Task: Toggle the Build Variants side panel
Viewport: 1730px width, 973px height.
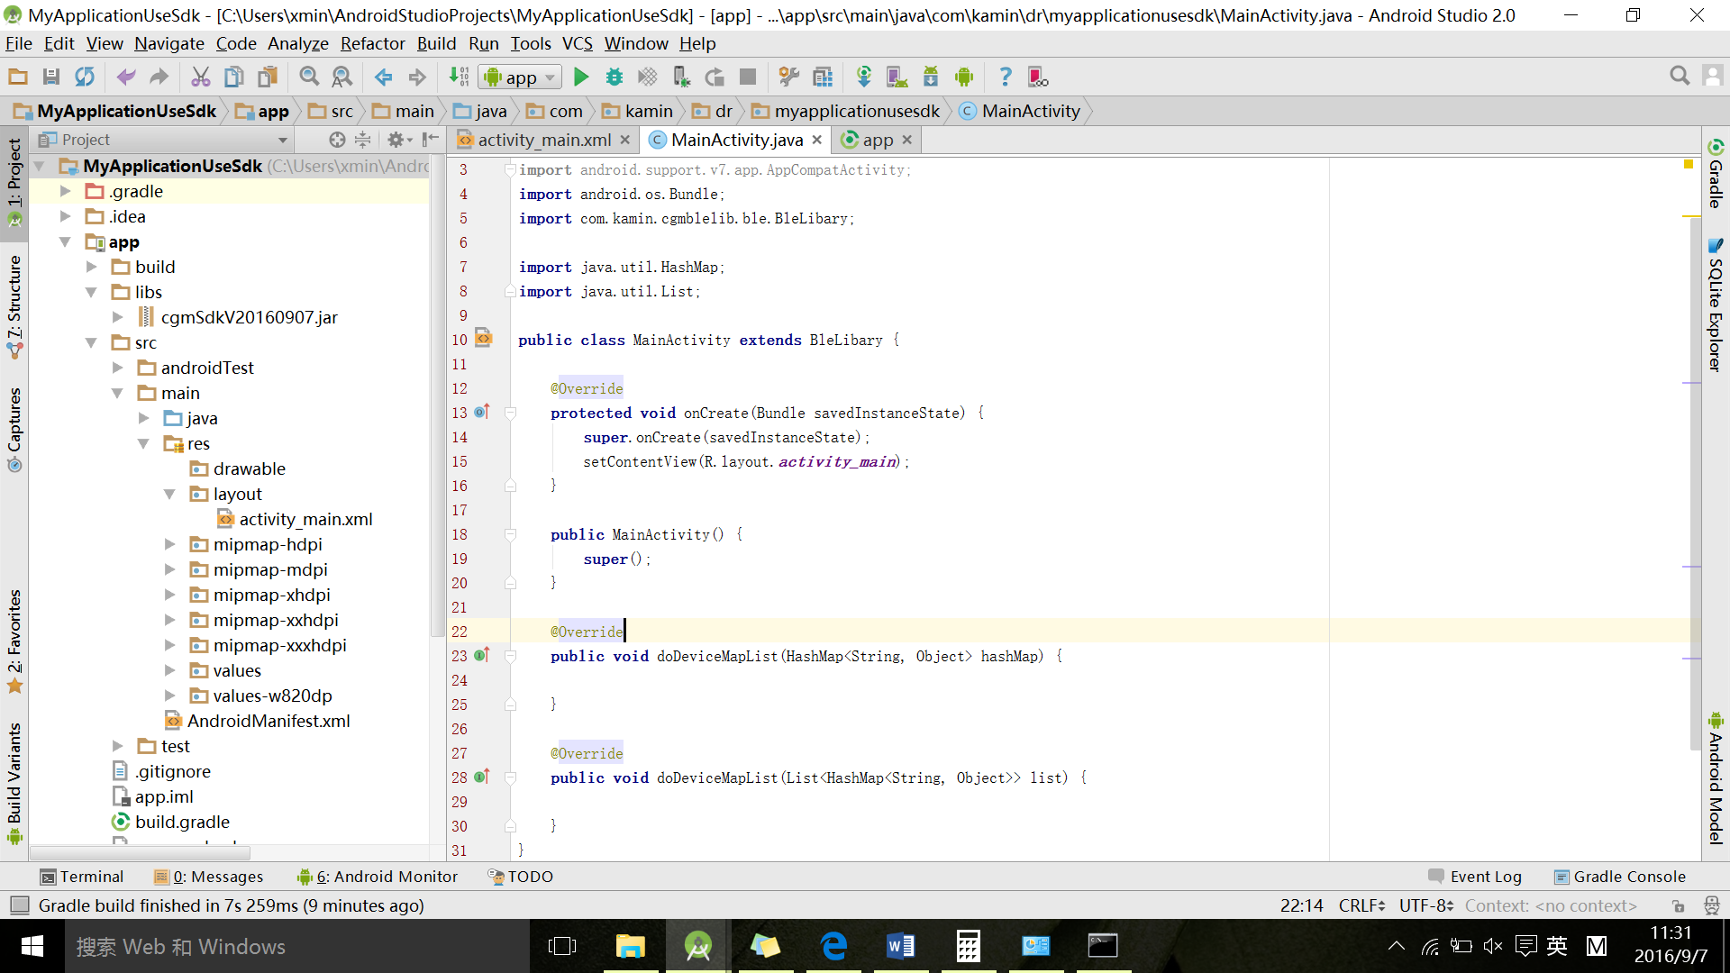Action: [x=14, y=783]
